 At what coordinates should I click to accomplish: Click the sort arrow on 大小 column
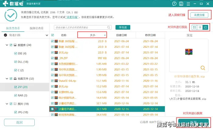105,35
